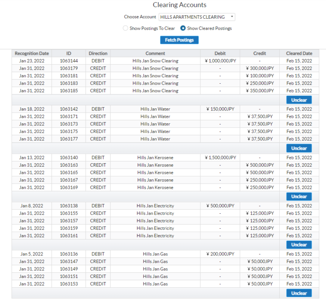Click the Recognition Date column header
This screenshot has height=306, width=326.
coord(32,54)
